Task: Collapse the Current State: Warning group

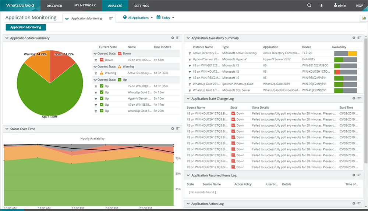Action: click(x=95, y=67)
